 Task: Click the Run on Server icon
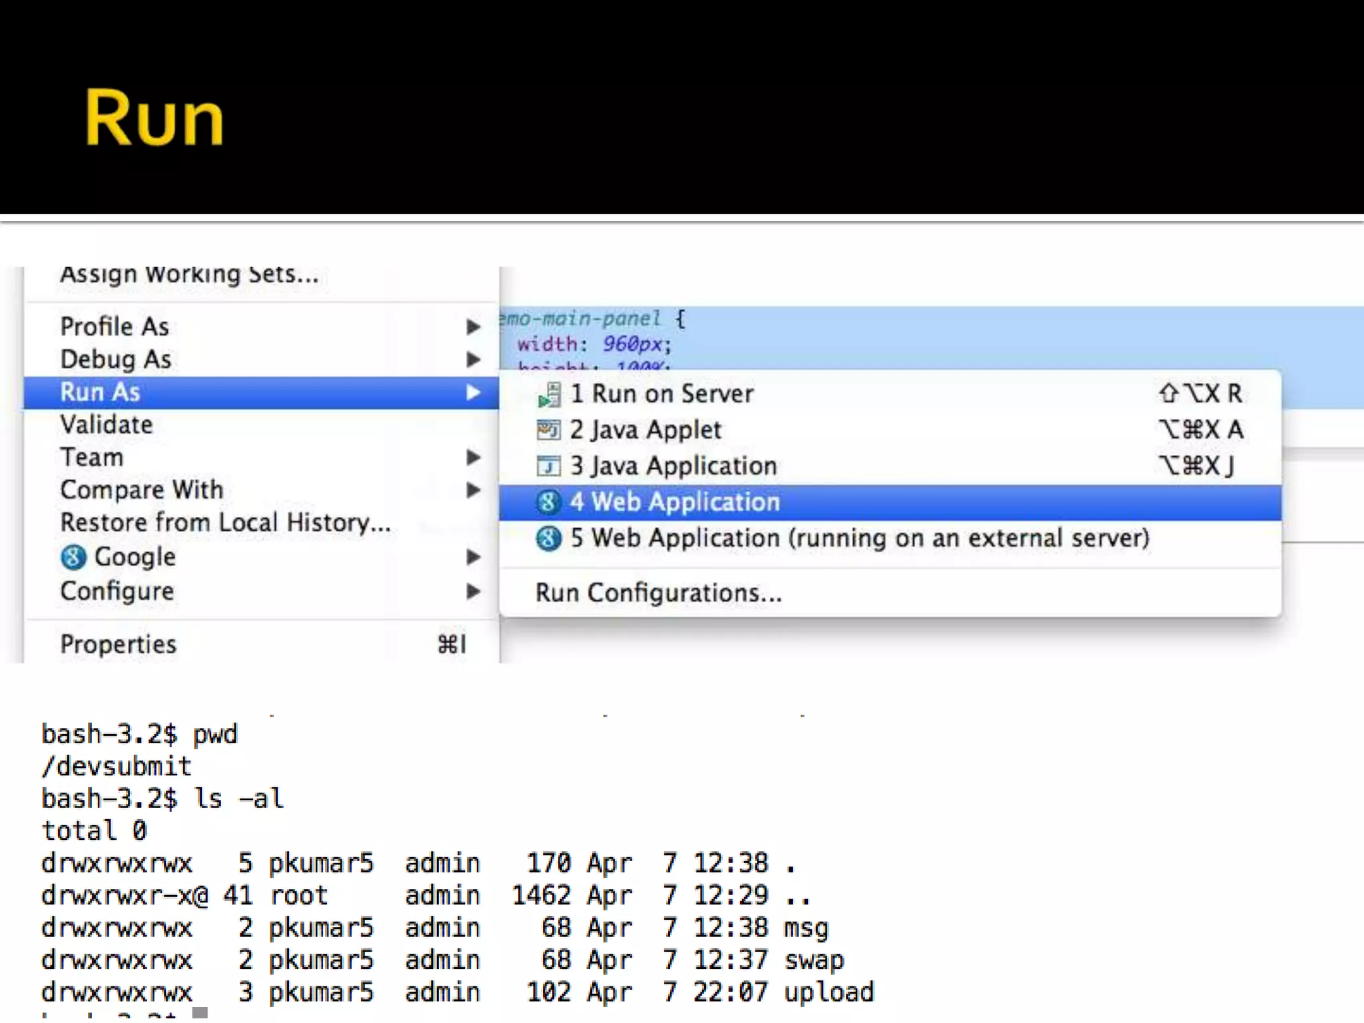549,394
